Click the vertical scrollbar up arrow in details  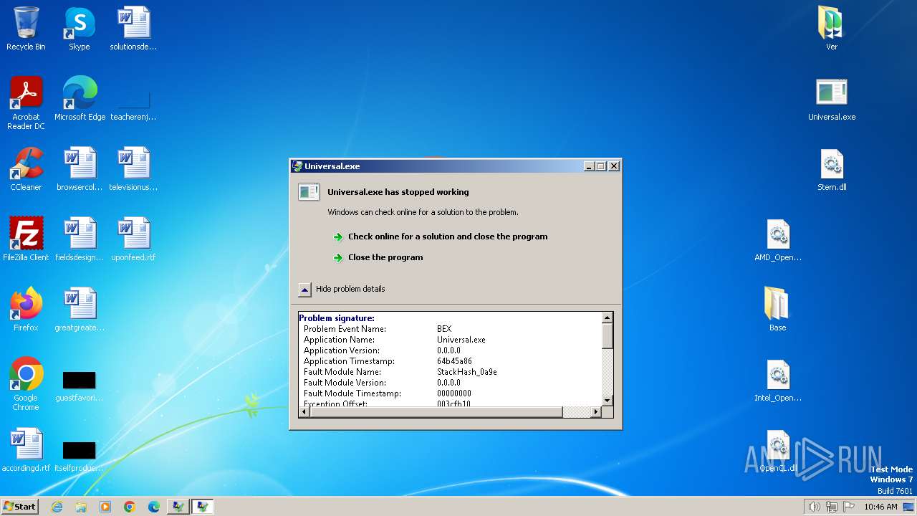pyautogui.click(x=608, y=317)
